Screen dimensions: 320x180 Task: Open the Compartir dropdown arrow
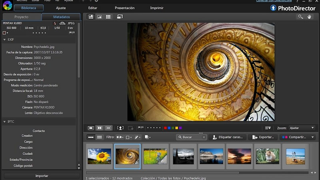point(313,137)
